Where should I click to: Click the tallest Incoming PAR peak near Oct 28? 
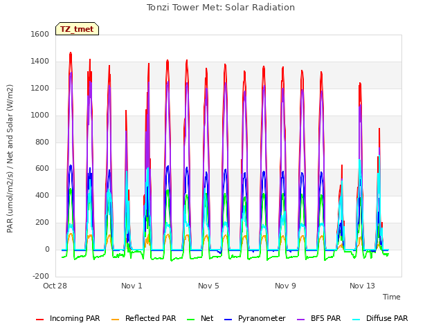click(71, 53)
